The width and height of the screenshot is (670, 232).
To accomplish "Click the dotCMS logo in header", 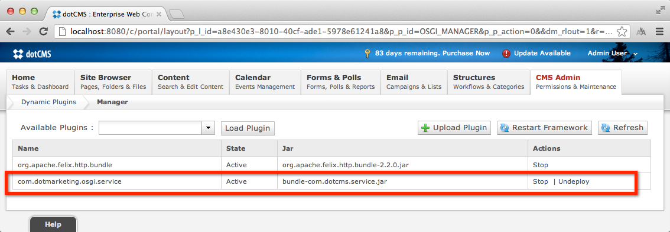I will point(32,54).
